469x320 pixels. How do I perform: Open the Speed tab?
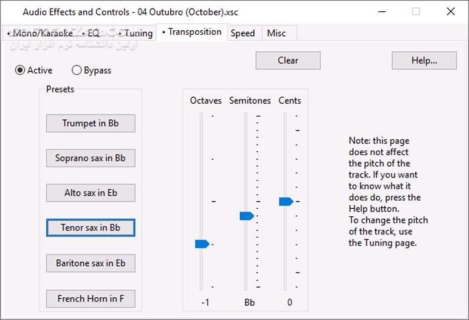[243, 33]
